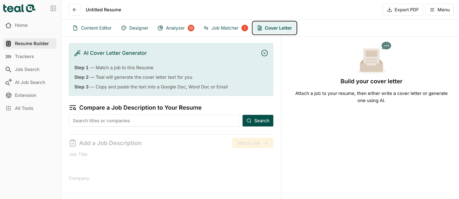
Task: Click the Compare a Job Description heading
Action: [140, 108]
